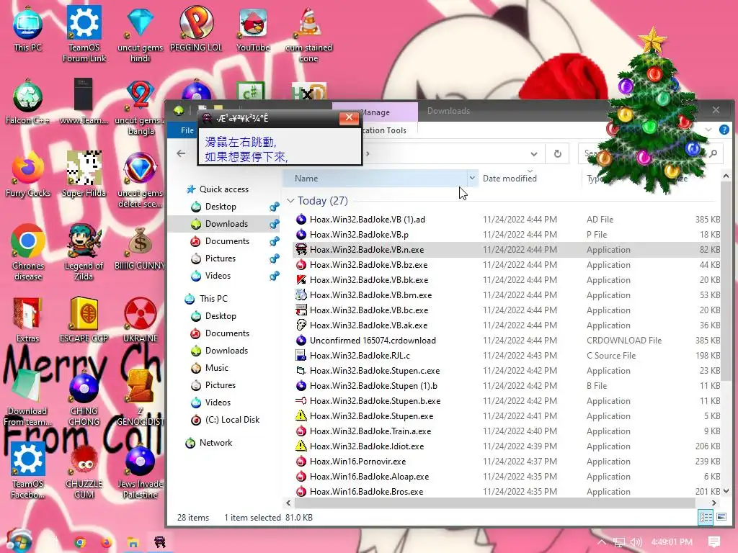This screenshot has height=553, width=738.
Task: Click the volume icon in the system tray
Action: click(x=636, y=542)
